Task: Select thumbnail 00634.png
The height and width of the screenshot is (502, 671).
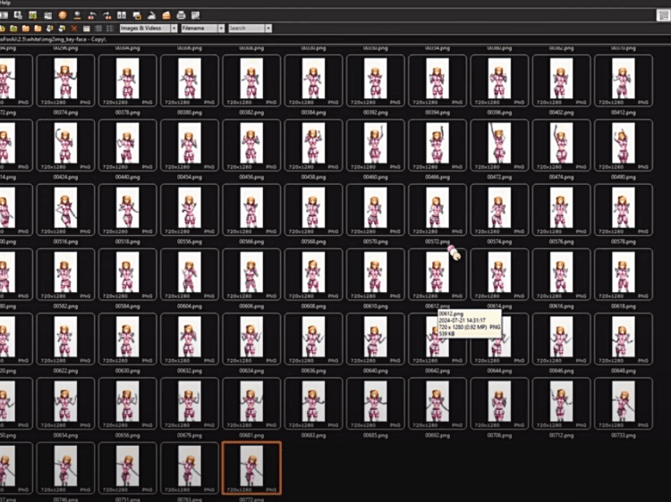Action: [251, 339]
